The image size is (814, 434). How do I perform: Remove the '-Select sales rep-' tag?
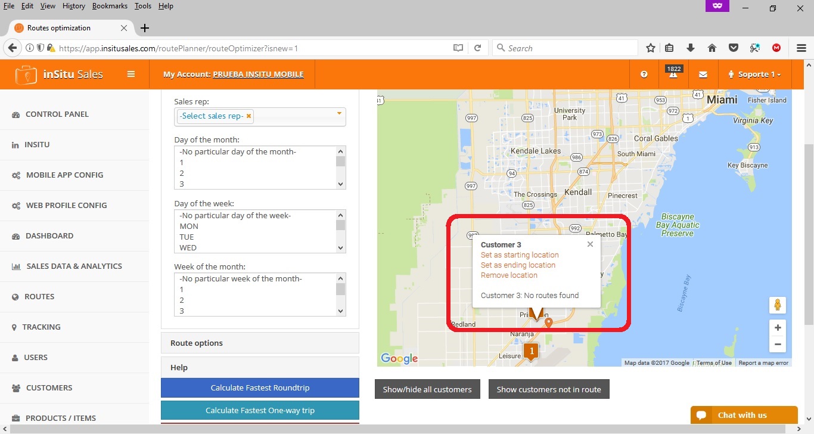(249, 116)
